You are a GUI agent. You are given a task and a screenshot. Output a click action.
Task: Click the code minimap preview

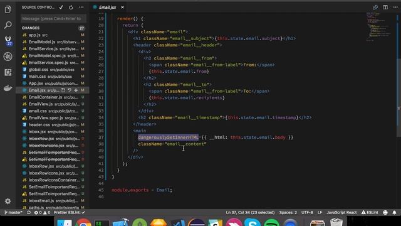click(378, 26)
